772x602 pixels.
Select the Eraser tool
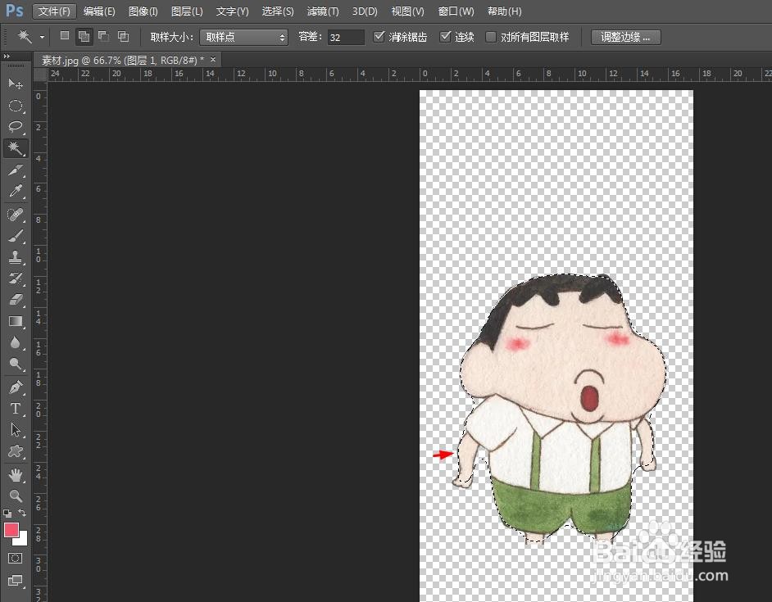coord(16,300)
